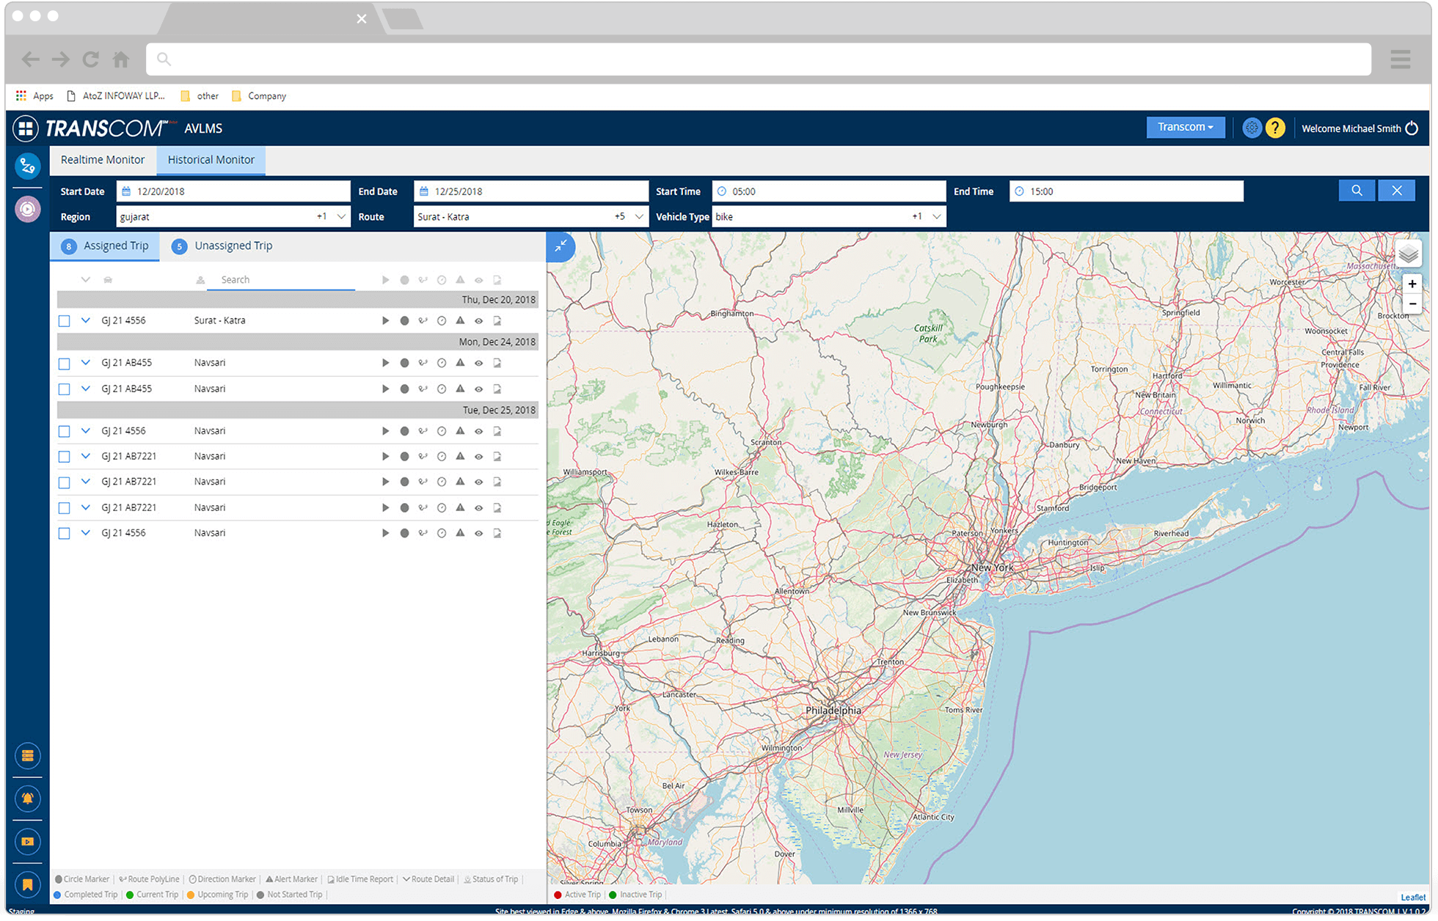Screen dimensions: 1438x921
Task: Click the alert marker icon on the first GJ 21 AB455 row
Action: click(x=460, y=362)
